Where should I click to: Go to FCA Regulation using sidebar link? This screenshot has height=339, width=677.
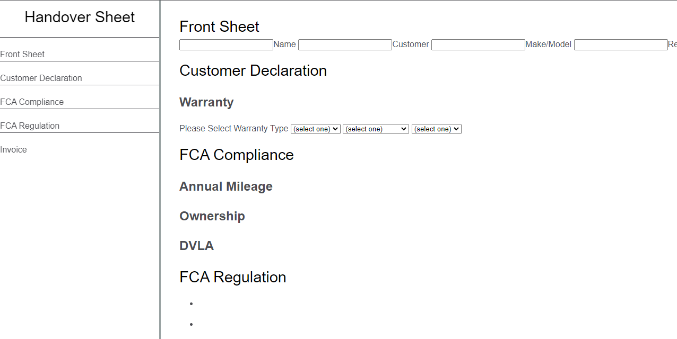click(x=30, y=126)
